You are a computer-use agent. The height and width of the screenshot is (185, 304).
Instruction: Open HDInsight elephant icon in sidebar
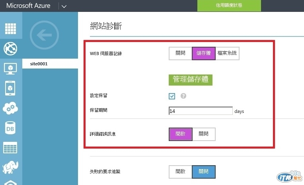pos(10,167)
